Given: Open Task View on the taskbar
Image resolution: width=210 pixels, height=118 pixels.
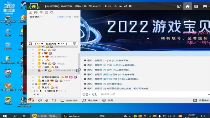Looking at the screenshot, I should tap(24, 116).
